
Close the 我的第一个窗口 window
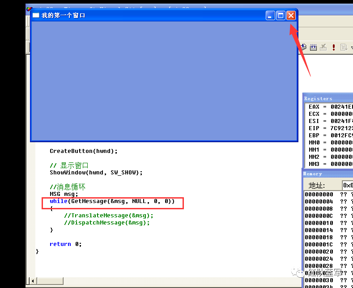pos(291,16)
